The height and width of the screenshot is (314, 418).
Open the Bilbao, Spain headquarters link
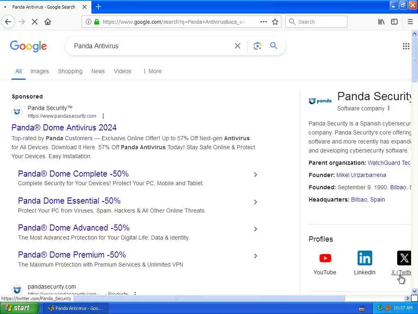pos(368,200)
